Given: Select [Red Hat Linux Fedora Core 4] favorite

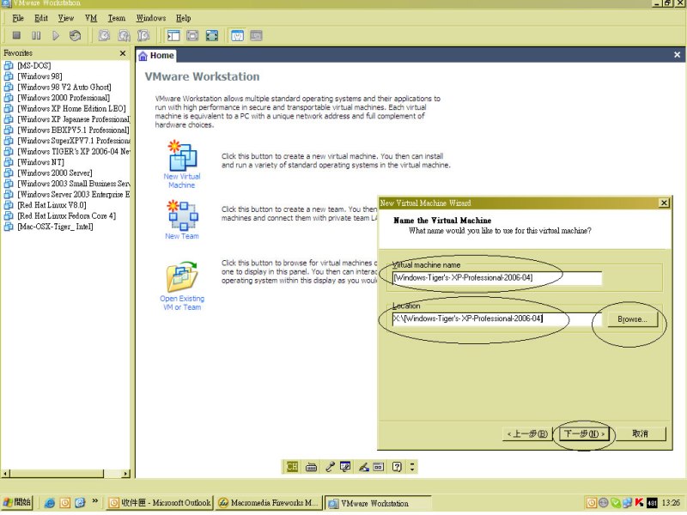Looking at the screenshot, I should point(67,216).
